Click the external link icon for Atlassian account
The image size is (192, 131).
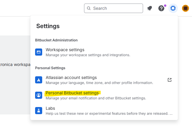pyautogui.click(x=170, y=80)
